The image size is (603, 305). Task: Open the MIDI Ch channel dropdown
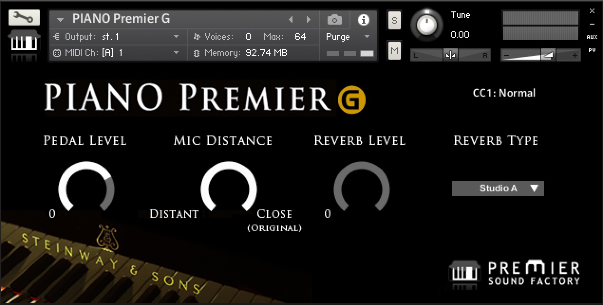click(176, 53)
